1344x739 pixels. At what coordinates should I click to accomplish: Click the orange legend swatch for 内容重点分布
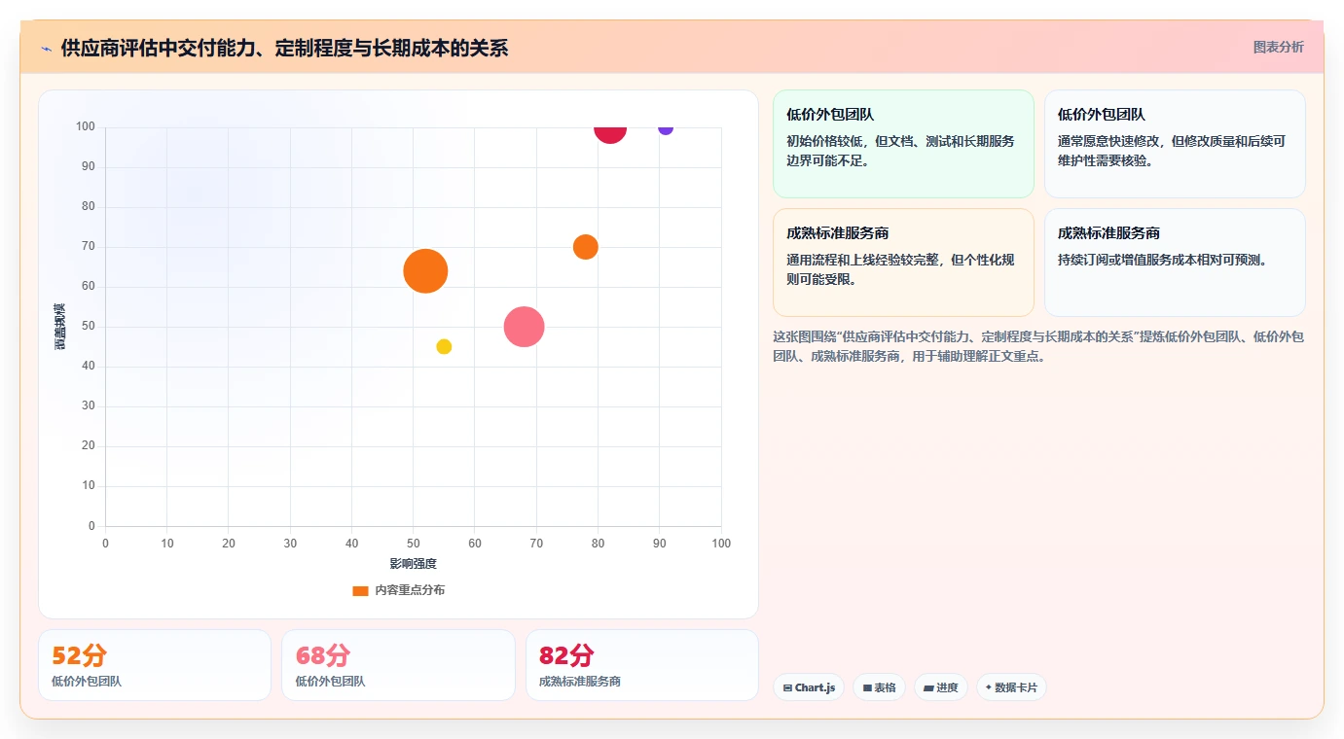point(360,590)
